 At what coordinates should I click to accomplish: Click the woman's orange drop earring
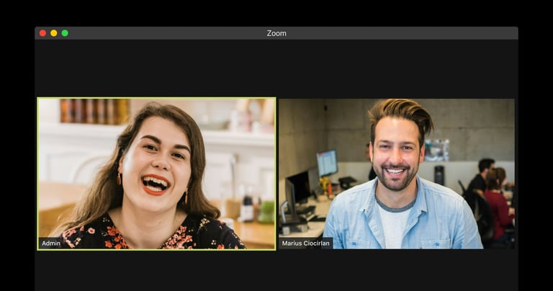tap(119, 179)
